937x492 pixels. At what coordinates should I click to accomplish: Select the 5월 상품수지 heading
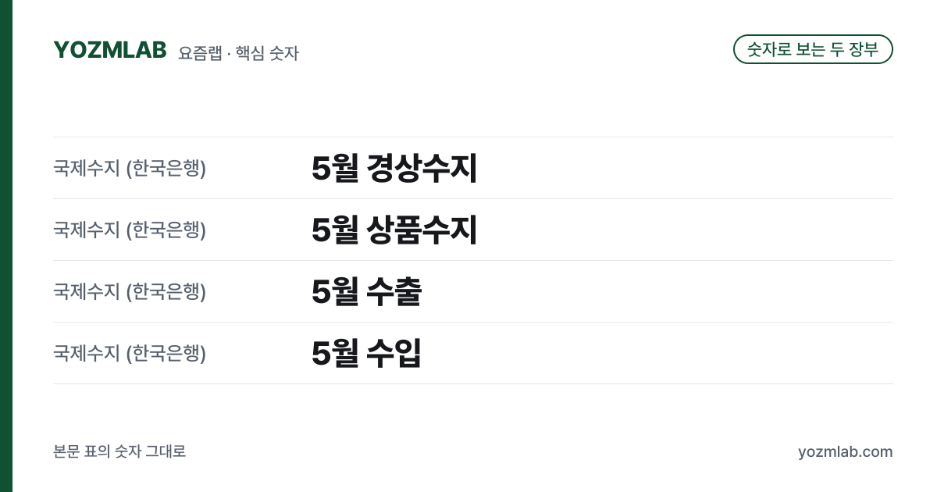394,230
